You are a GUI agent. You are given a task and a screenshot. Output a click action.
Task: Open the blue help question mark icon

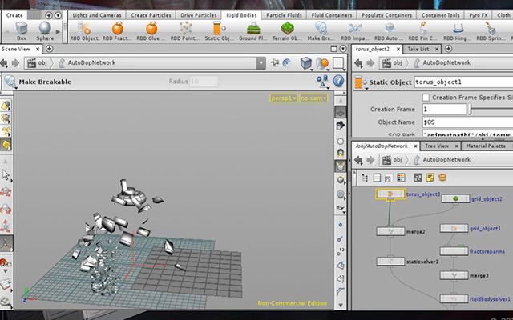[338, 81]
